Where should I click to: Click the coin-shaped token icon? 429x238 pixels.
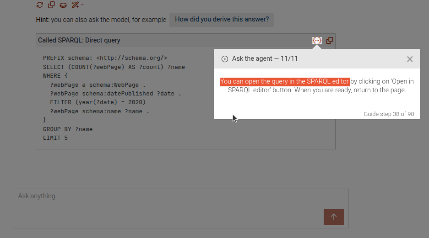pos(63,5)
